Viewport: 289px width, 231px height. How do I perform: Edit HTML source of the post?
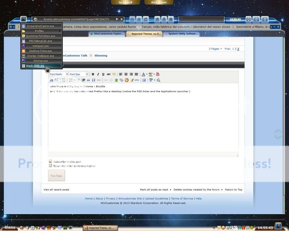[137, 80]
